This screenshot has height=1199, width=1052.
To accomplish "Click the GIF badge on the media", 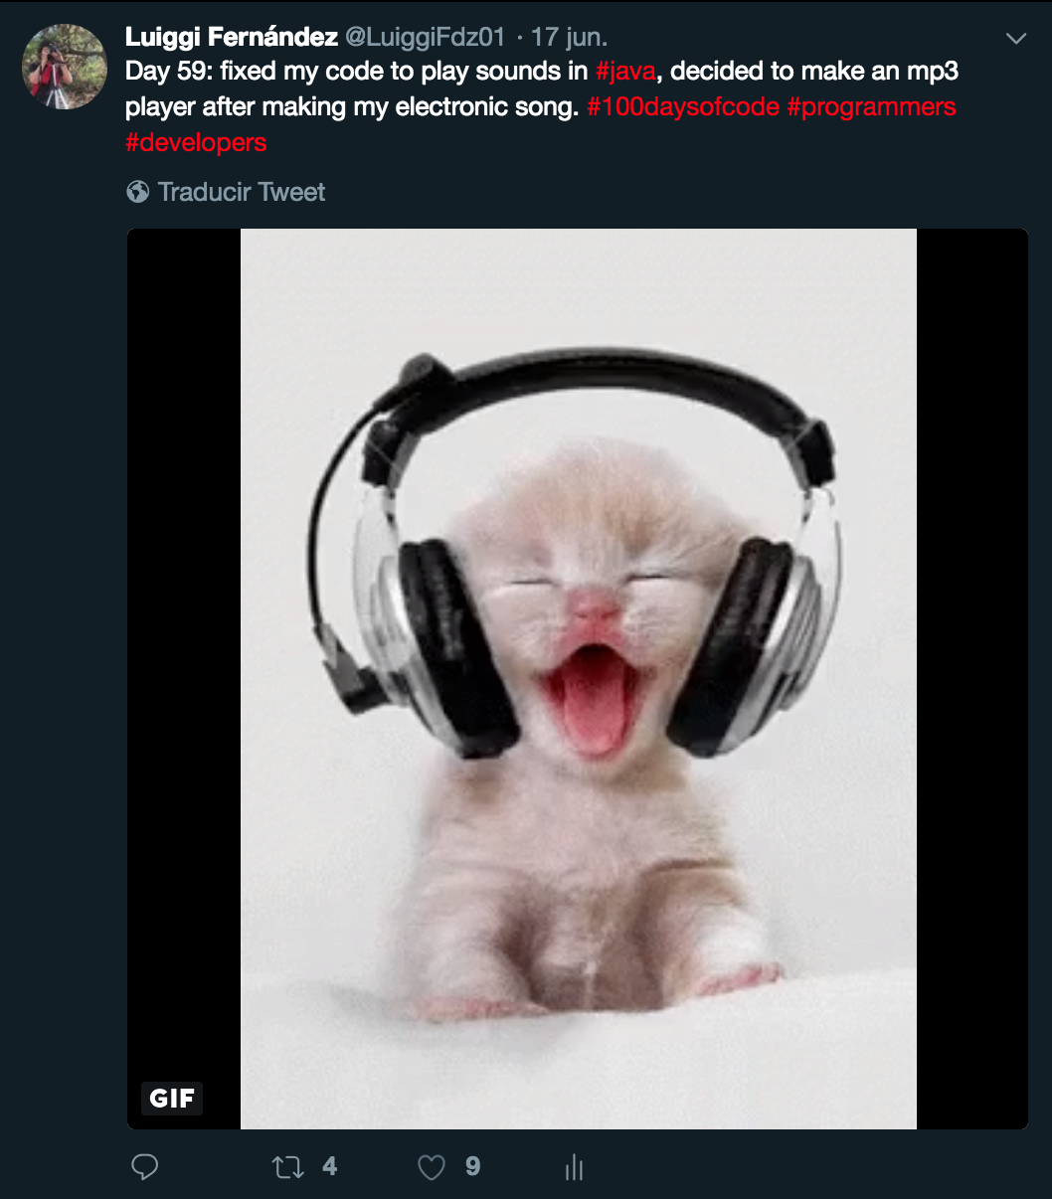I will tap(172, 1098).
